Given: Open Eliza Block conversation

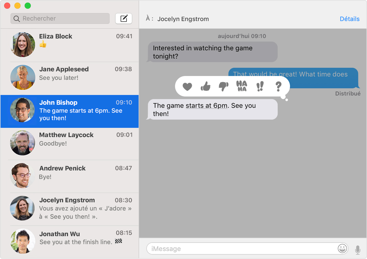Looking at the screenshot, I should click(69, 45).
